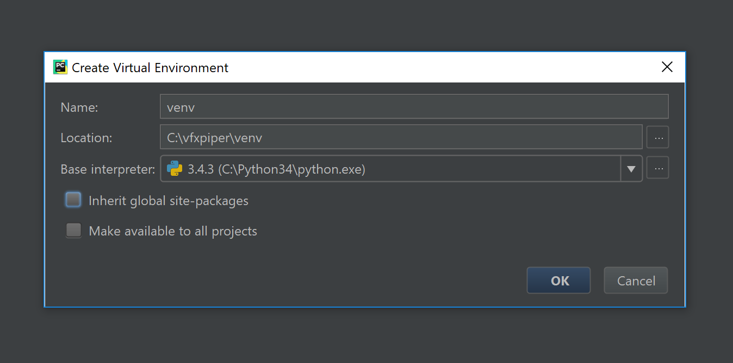The image size is (733, 363).
Task: Click the "Create Virtual Environment" title text
Action: 150,68
